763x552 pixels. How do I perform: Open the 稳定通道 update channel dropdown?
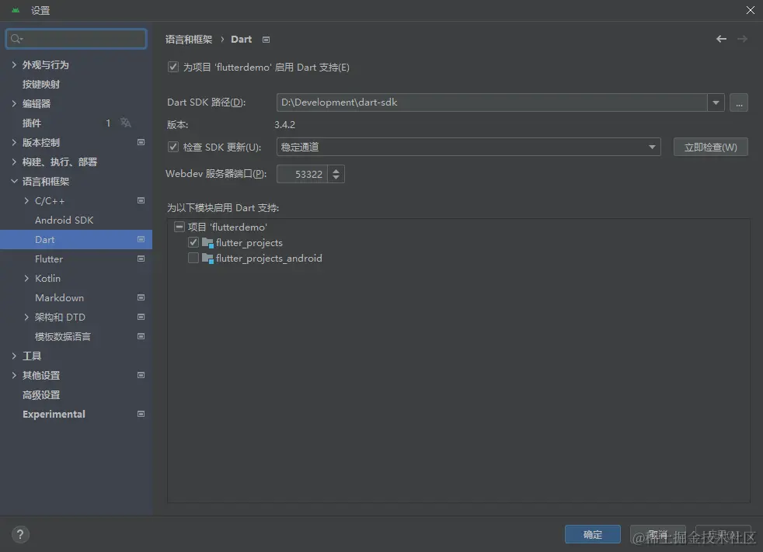point(469,147)
